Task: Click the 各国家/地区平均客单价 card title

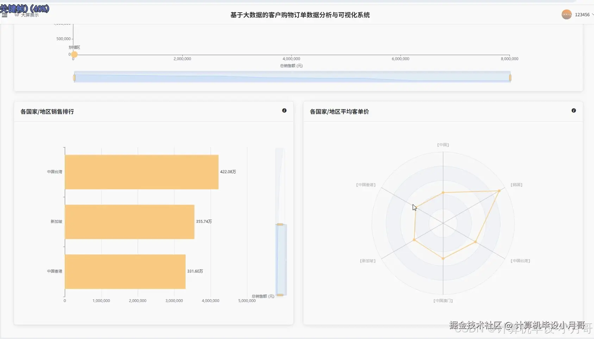Action: [x=339, y=112]
